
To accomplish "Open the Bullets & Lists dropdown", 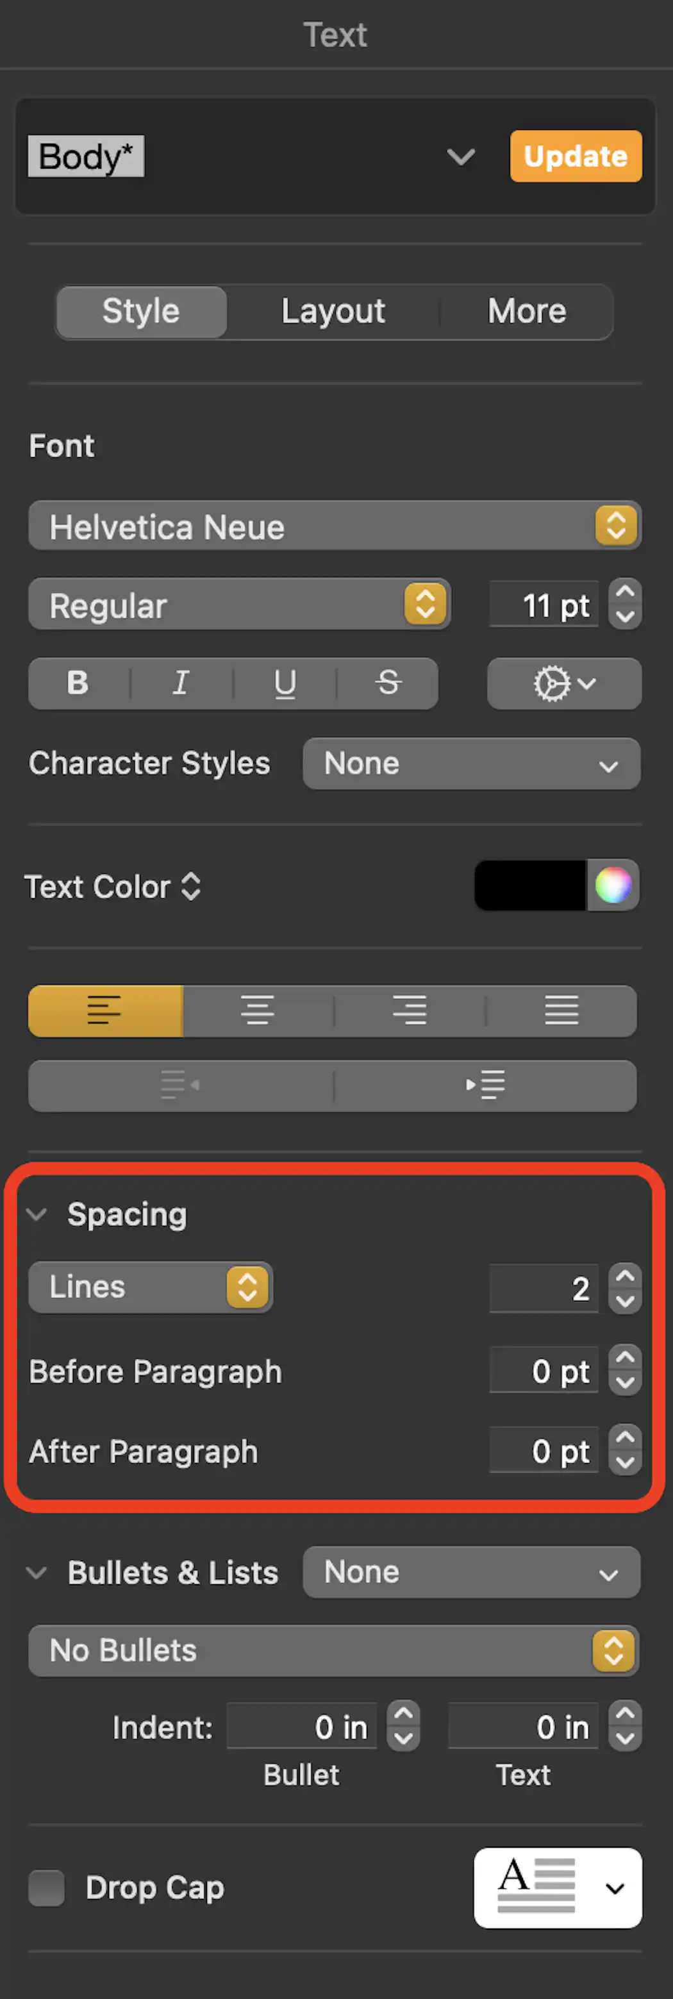I will (x=470, y=1572).
